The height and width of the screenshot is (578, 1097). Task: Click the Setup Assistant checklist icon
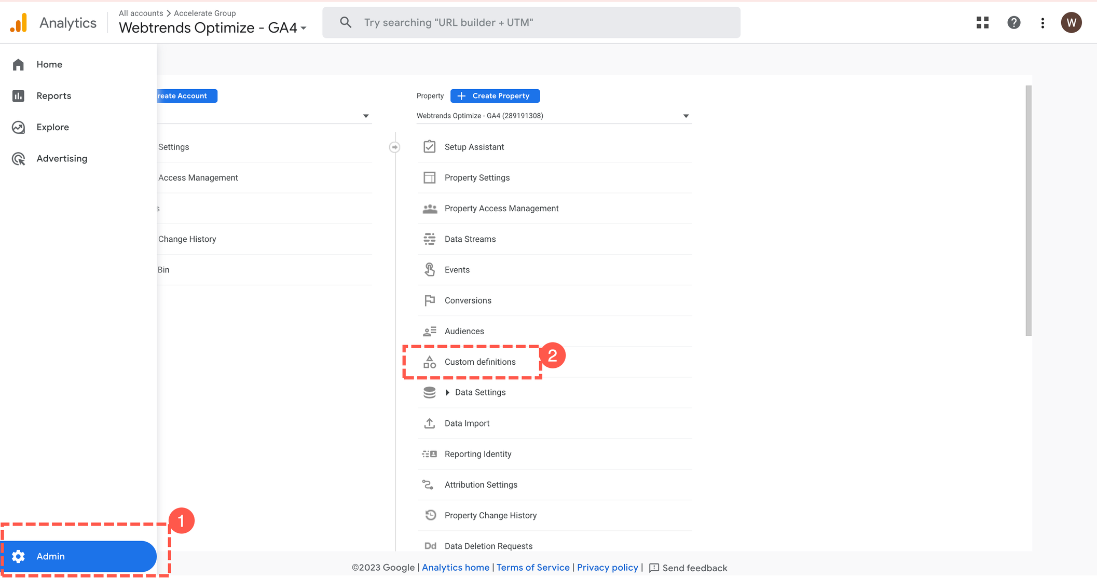click(x=429, y=147)
